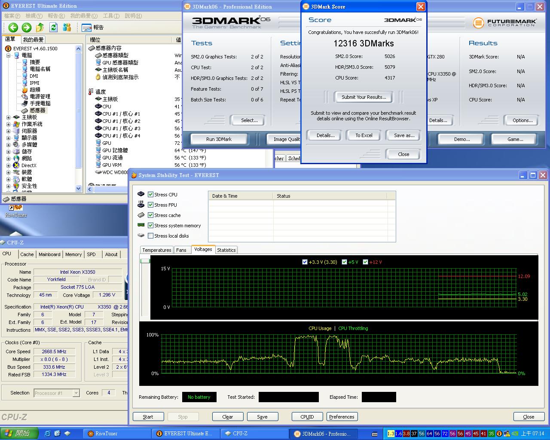Expand the DirectX tree node
550x440 pixels.
click(8, 165)
